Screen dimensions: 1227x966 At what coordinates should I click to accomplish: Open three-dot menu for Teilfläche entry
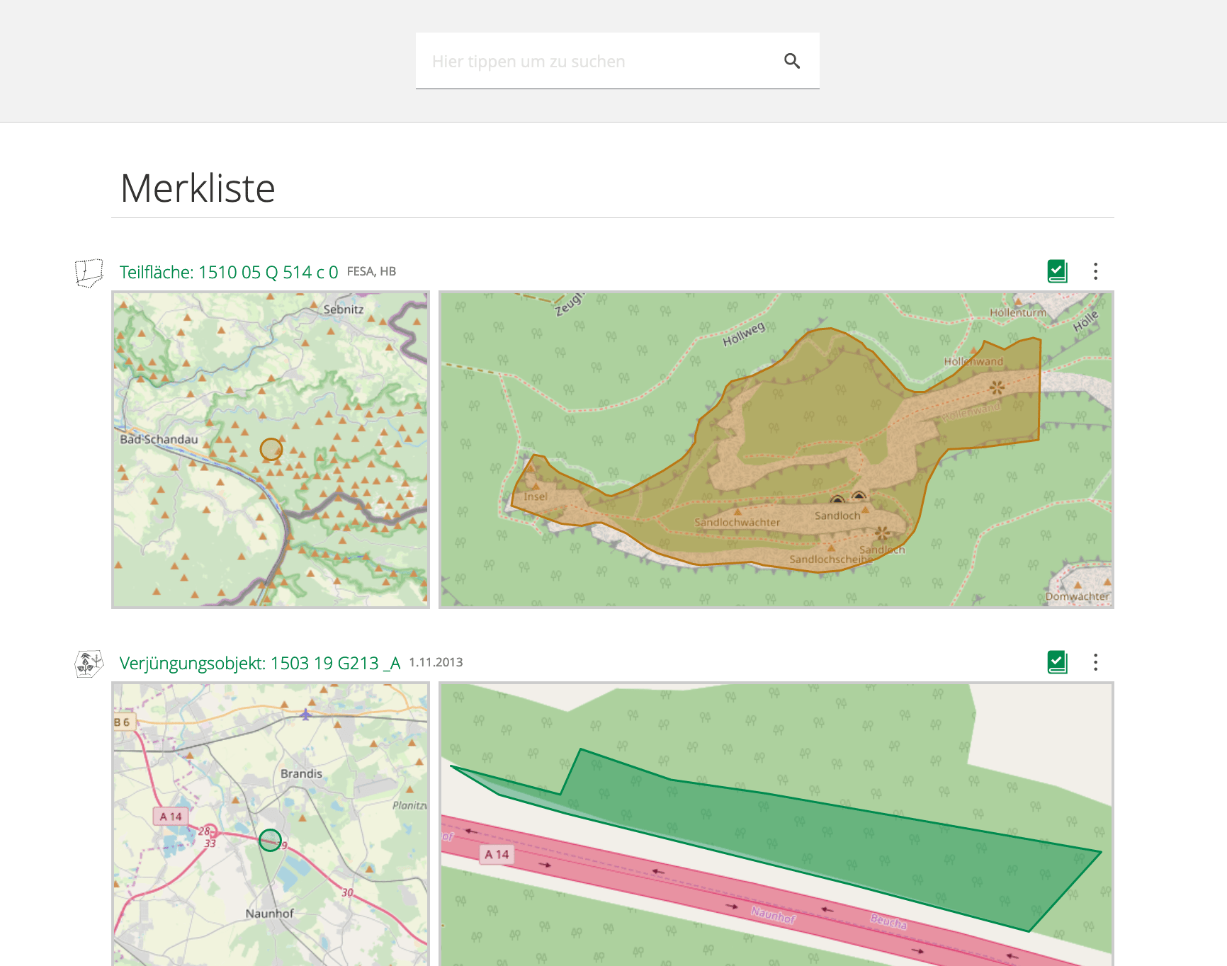coord(1095,271)
